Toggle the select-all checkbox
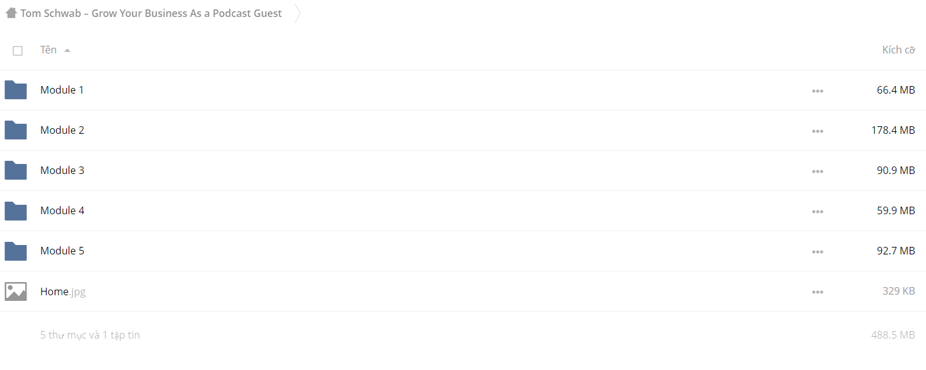 pos(18,51)
